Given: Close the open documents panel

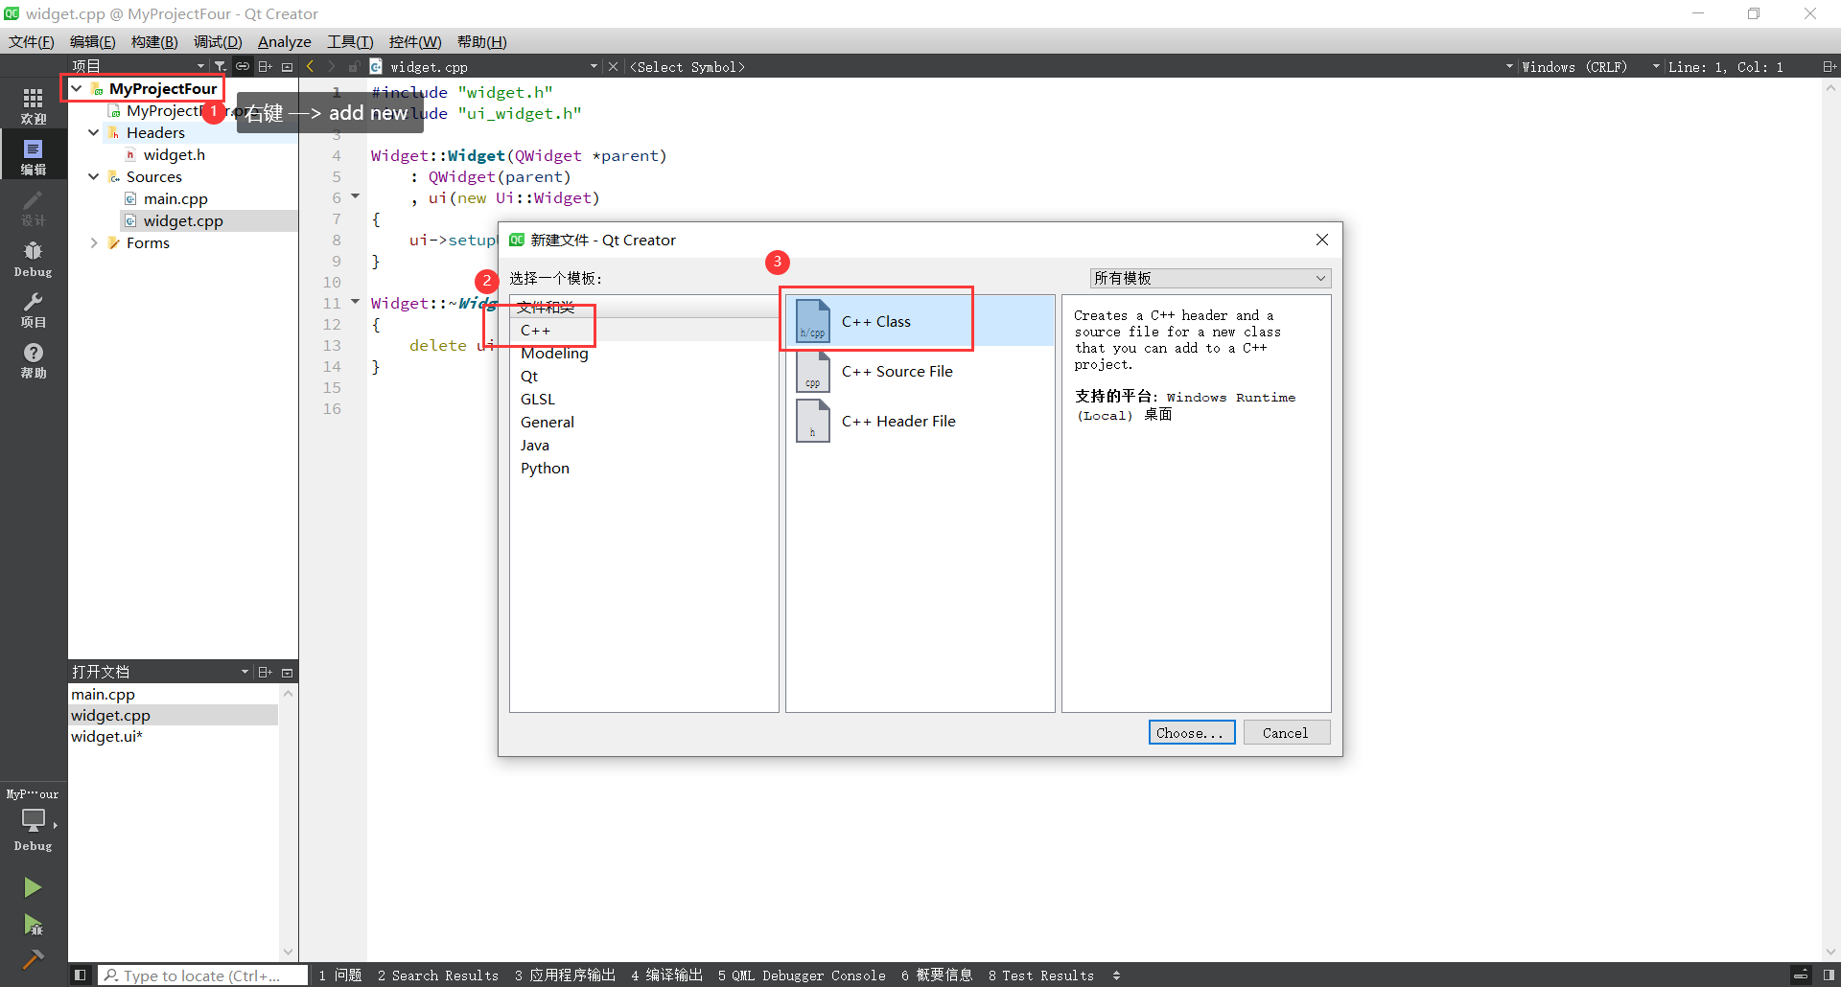Looking at the screenshot, I should tap(287, 673).
